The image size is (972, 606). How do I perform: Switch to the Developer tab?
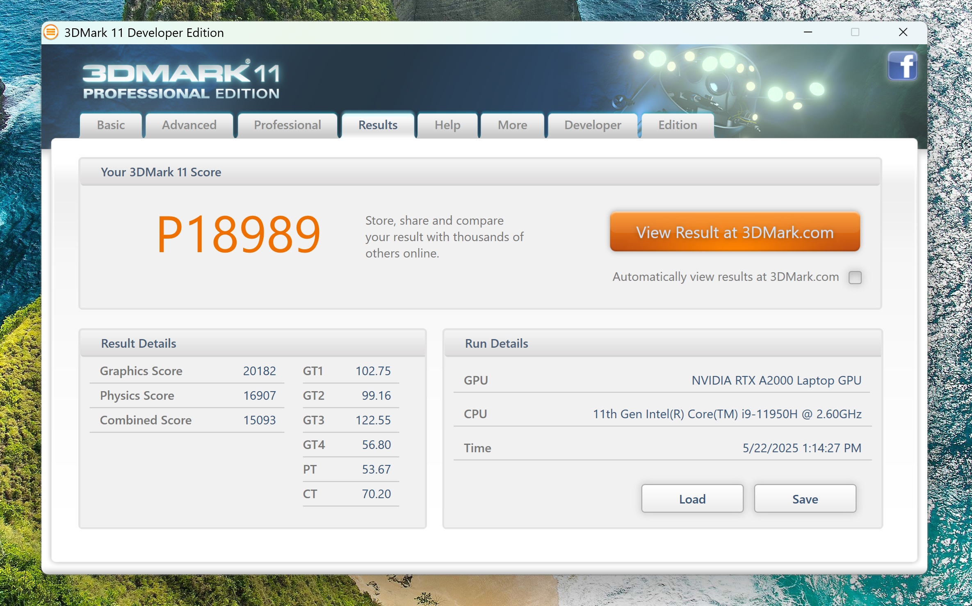click(x=593, y=125)
